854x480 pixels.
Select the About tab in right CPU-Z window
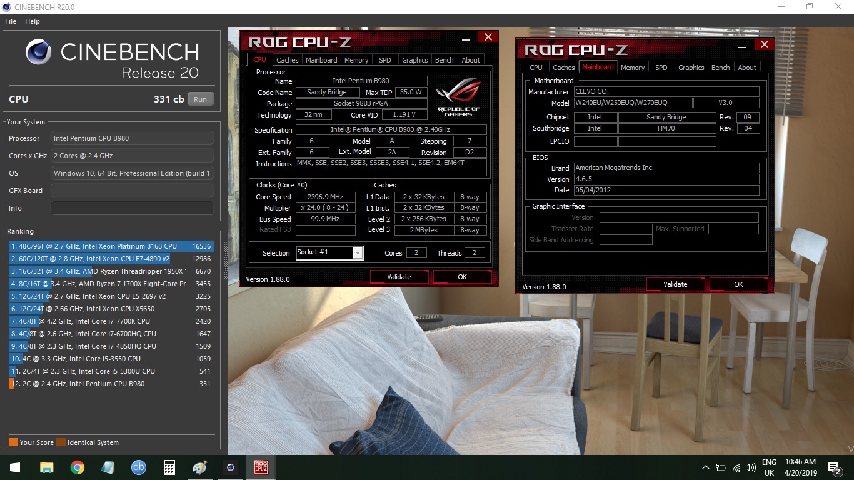click(x=747, y=67)
